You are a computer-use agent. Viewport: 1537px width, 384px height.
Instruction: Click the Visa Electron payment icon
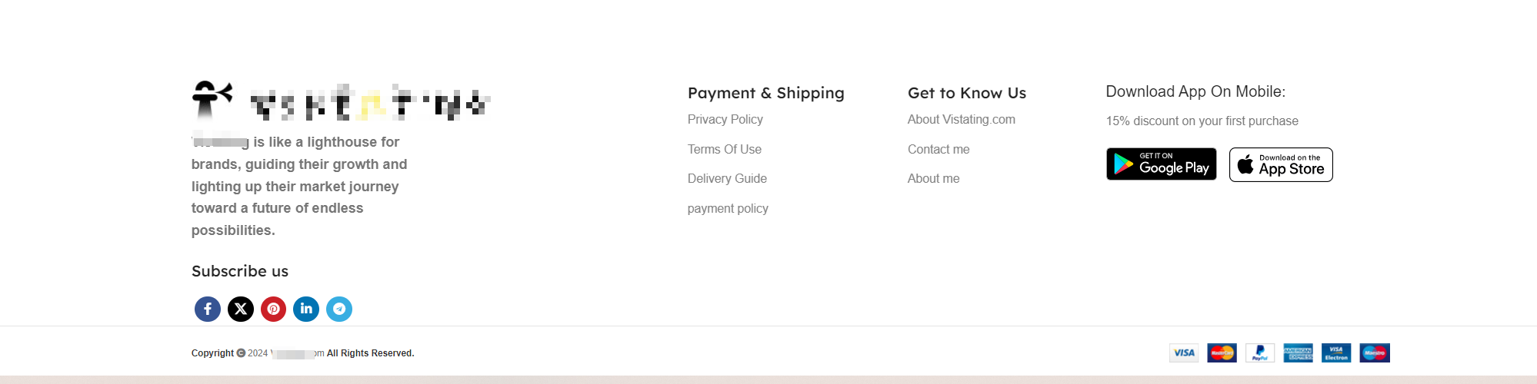tap(1336, 353)
